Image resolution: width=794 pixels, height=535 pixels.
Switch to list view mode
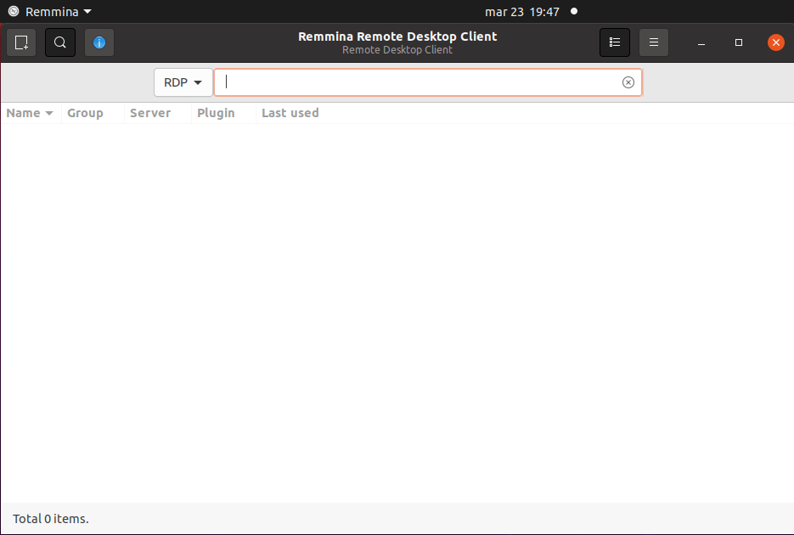615,42
